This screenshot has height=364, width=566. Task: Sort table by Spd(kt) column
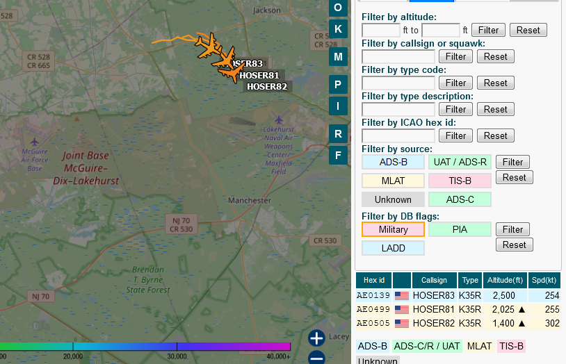coord(544,281)
